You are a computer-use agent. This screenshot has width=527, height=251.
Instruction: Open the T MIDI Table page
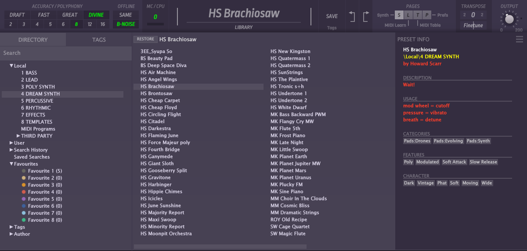418,15
